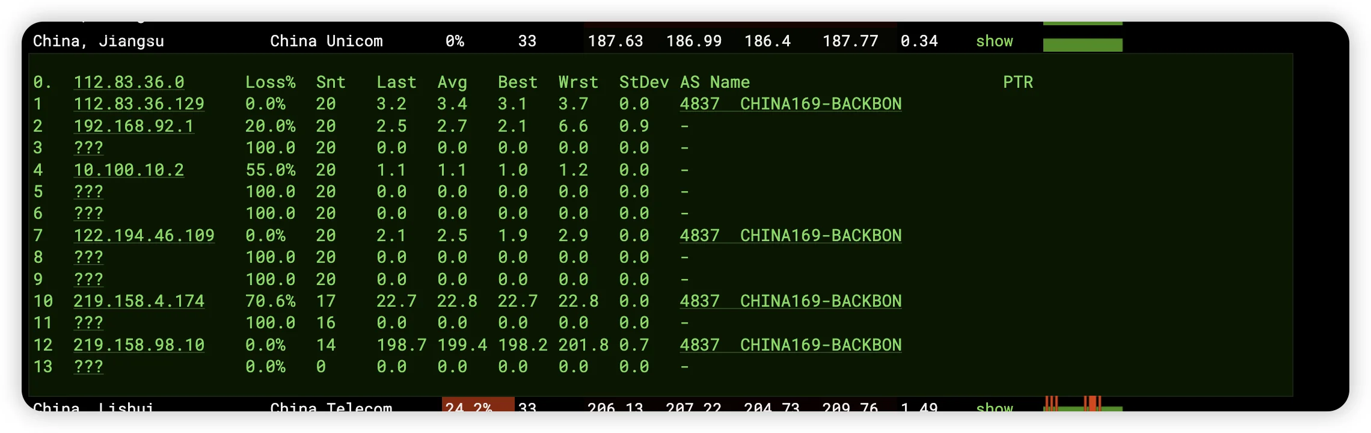Open the 219.158.4.174 hop link
1371x433 pixels.
139,301
